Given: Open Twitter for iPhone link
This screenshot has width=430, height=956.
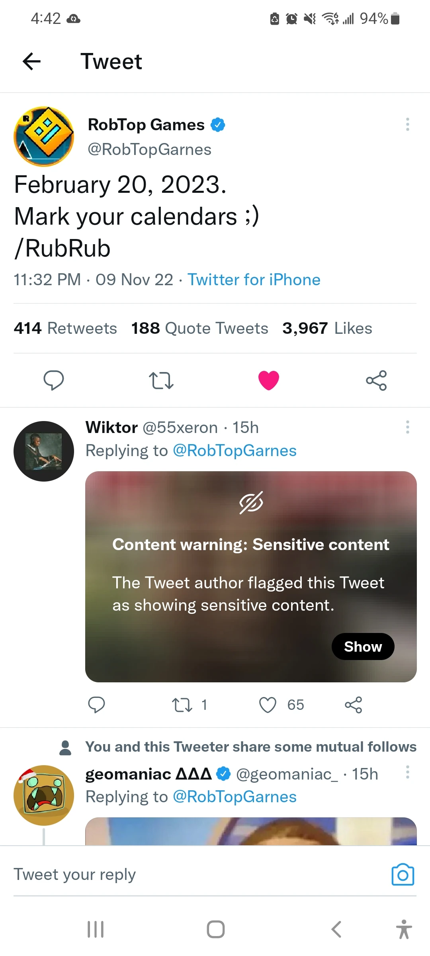Looking at the screenshot, I should coord(254,280).
